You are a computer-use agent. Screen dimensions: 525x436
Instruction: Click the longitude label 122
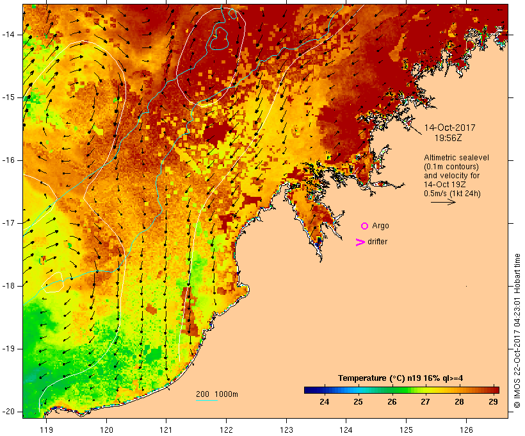[x=226, y=430]
